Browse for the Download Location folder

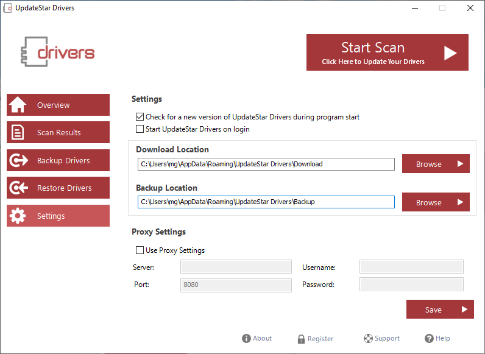(436, 164)
